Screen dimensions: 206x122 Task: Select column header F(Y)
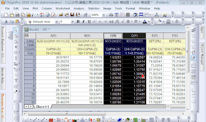(x=174, y=36)
